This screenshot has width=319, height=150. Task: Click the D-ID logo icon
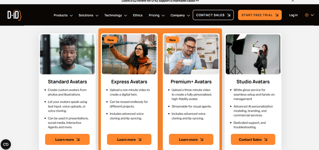(14, 15)
